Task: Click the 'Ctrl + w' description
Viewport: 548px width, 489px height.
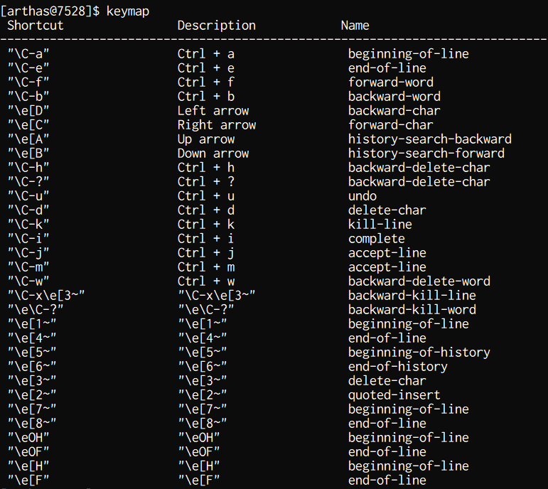Action: (205, 281)
